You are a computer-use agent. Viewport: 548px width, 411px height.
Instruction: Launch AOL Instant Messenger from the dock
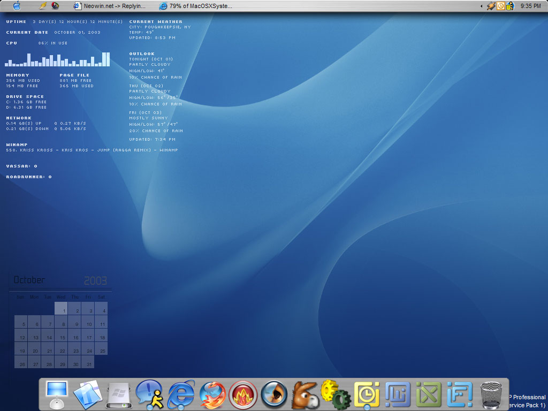coord(148,395)
